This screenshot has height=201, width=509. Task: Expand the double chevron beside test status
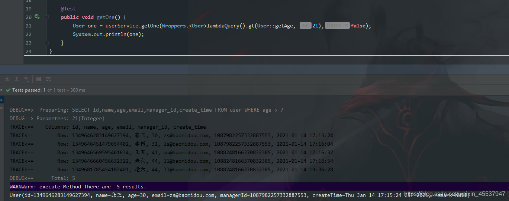(x=1, y=90)
